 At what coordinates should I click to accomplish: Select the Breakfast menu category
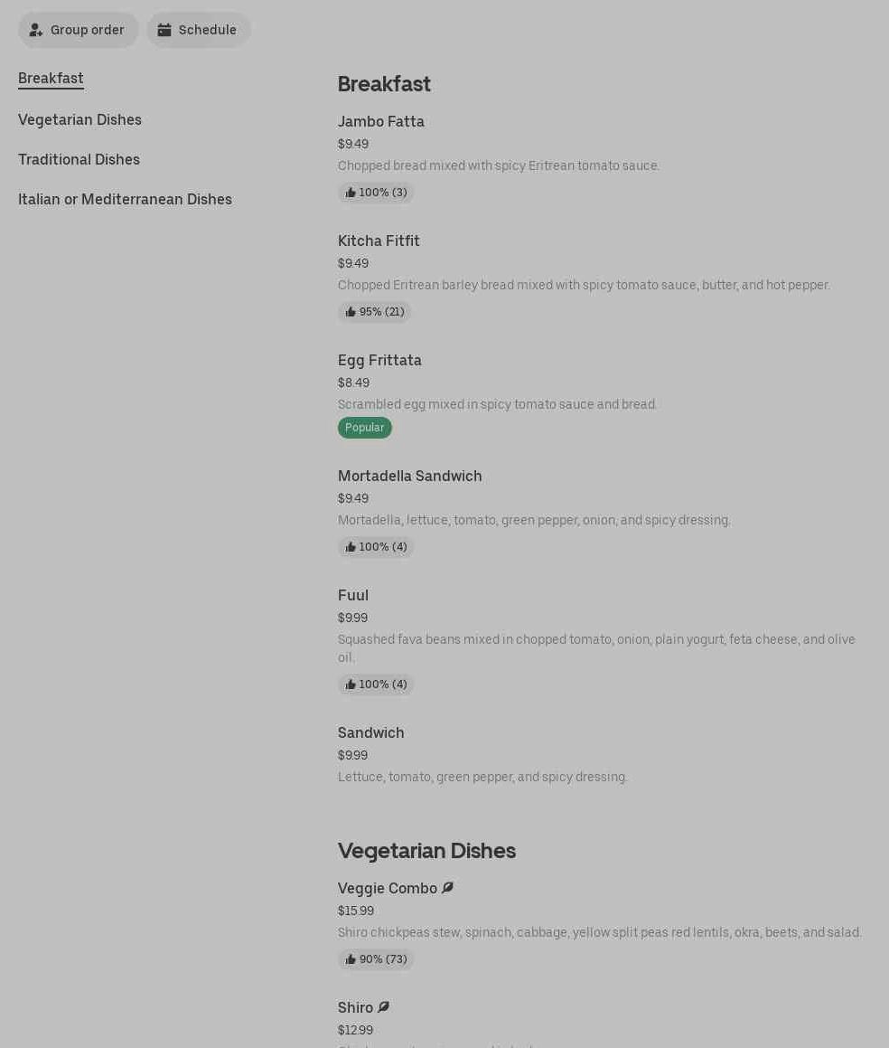(x=51, y=79)
